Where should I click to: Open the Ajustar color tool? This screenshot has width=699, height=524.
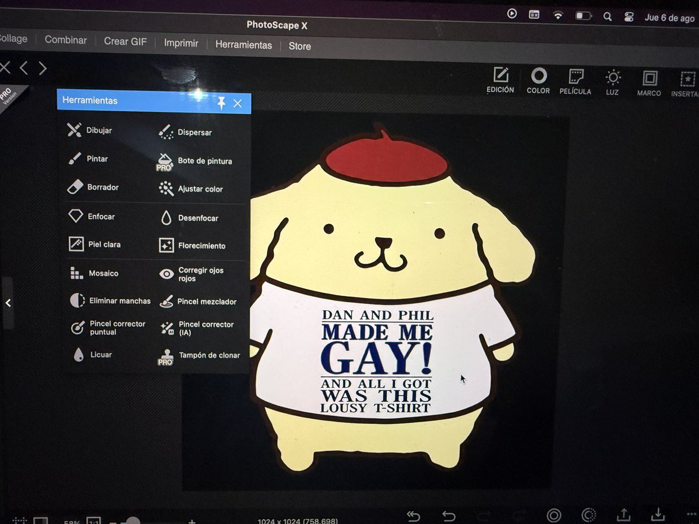pyautogui.click(x=190, y=189)
